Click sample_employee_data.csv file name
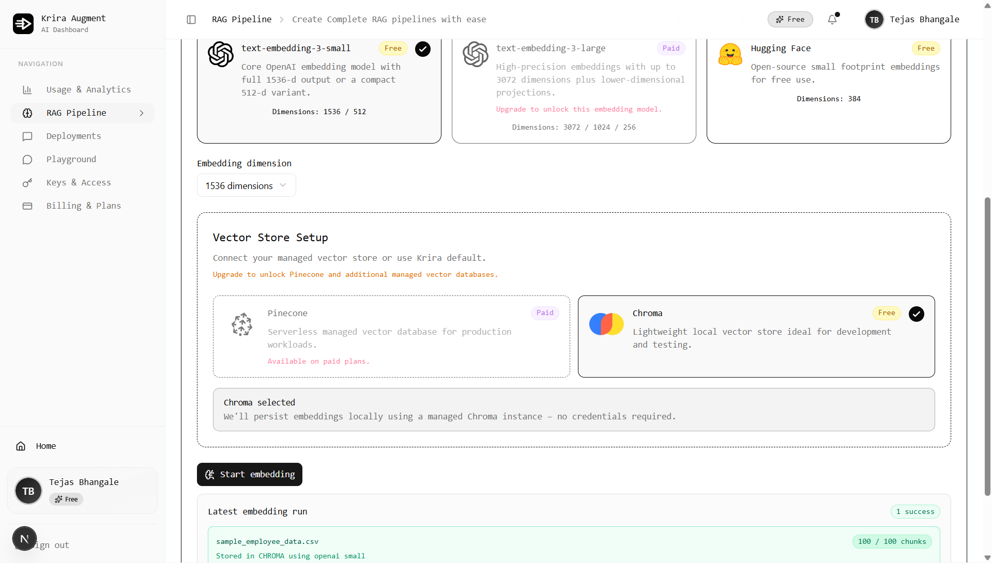992x563 pixels. [267, 542]
